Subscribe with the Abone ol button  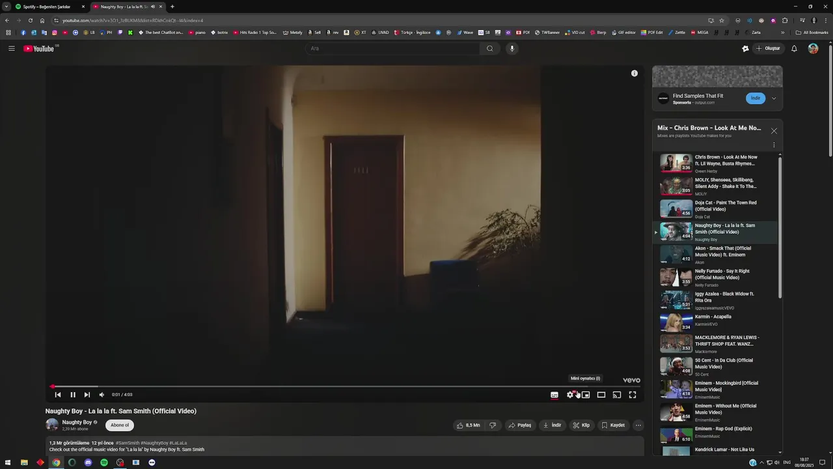click(x=120, y=425)
